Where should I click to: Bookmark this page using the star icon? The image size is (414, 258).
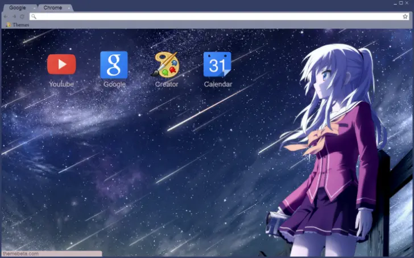pos(405,17)
